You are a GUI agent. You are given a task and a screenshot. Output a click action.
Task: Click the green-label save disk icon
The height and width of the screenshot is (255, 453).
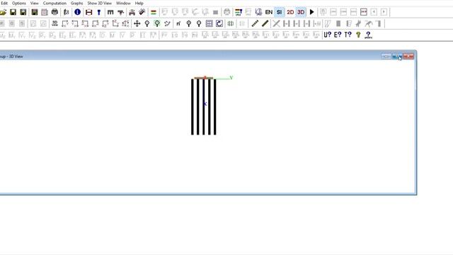click(x=35, y=12)
